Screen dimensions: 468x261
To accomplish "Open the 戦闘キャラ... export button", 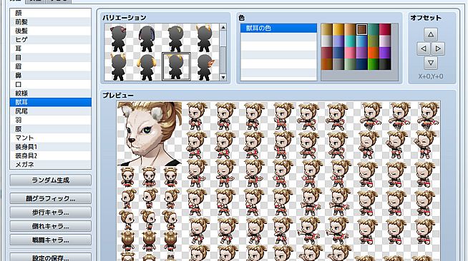I will point(50,240).
